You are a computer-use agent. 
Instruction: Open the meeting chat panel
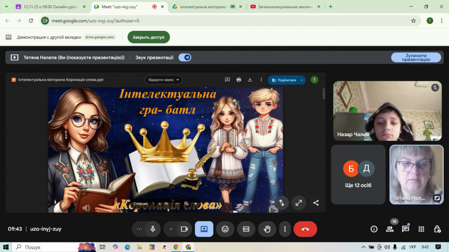[405, 229]
